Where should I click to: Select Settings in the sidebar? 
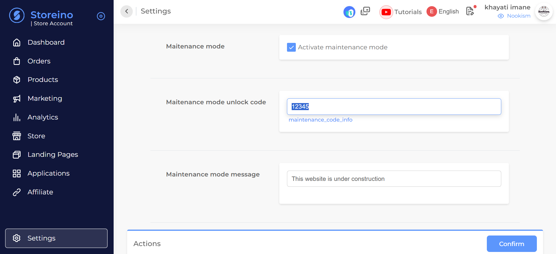[x=56, y=238]
